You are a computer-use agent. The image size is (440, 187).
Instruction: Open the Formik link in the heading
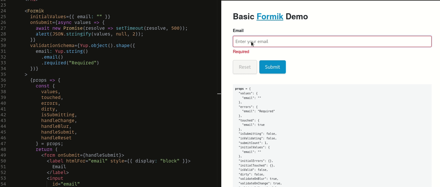270,17
